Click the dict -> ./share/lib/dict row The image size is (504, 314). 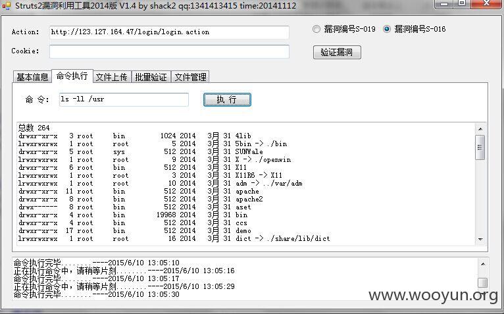174,239
